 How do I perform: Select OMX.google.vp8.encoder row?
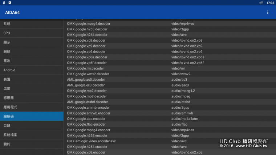[x=171, y=152]
